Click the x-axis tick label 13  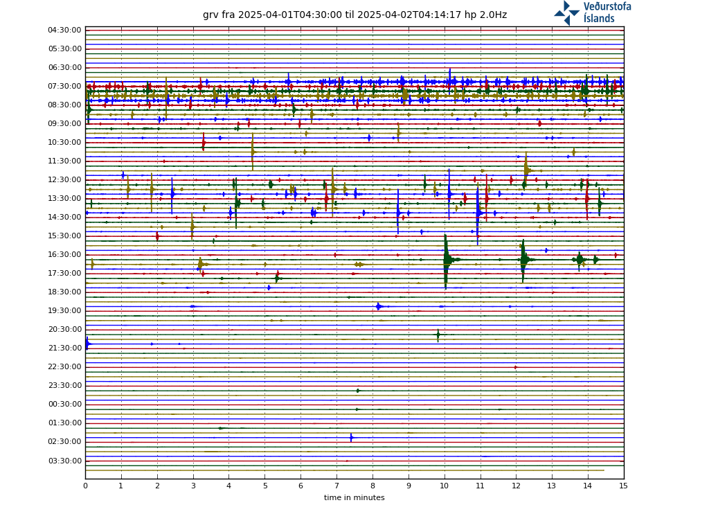click(552, 486)
